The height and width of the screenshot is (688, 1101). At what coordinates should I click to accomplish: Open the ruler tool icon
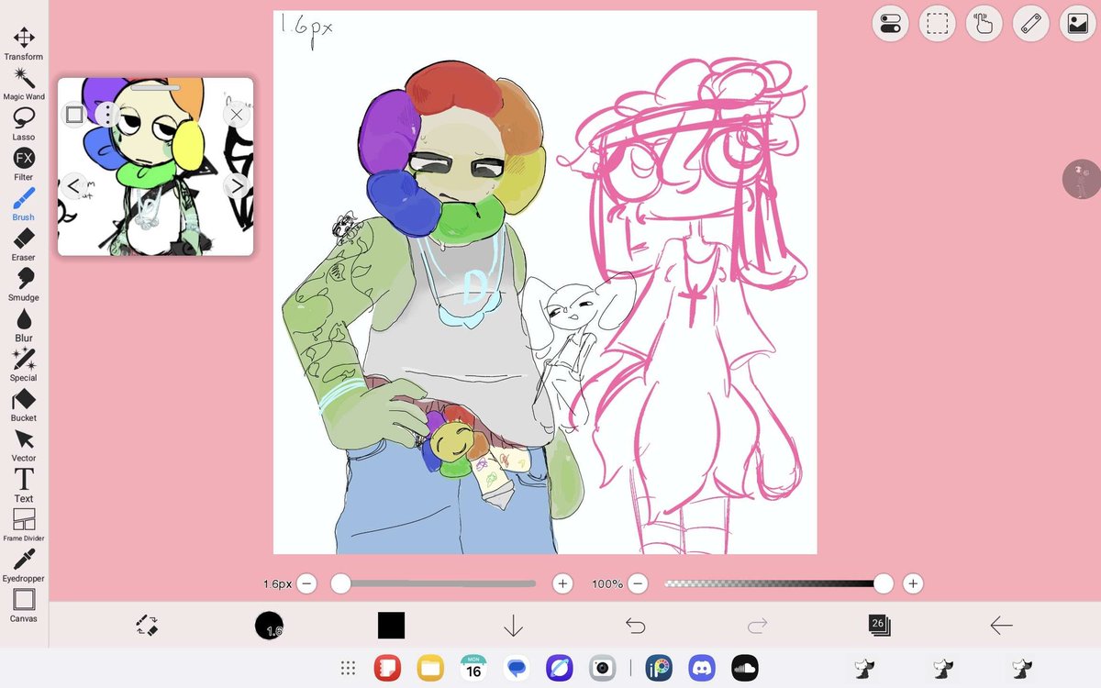pos(1031,24)
